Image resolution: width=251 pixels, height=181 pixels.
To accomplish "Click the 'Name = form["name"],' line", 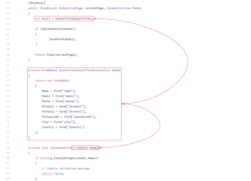I will [x=59, y=91].
